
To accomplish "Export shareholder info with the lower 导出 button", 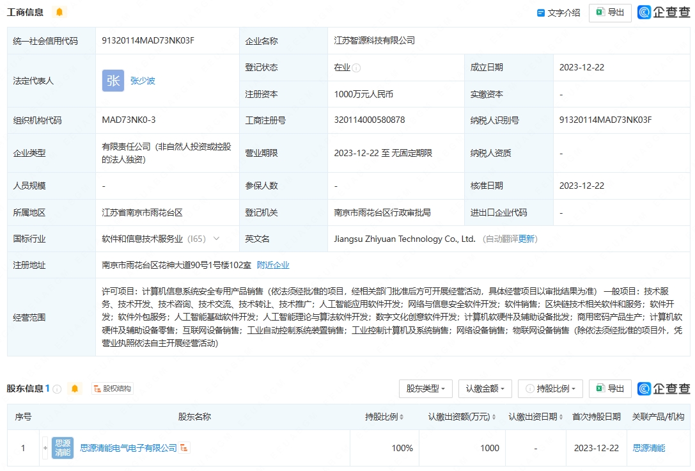I will 610,388.
